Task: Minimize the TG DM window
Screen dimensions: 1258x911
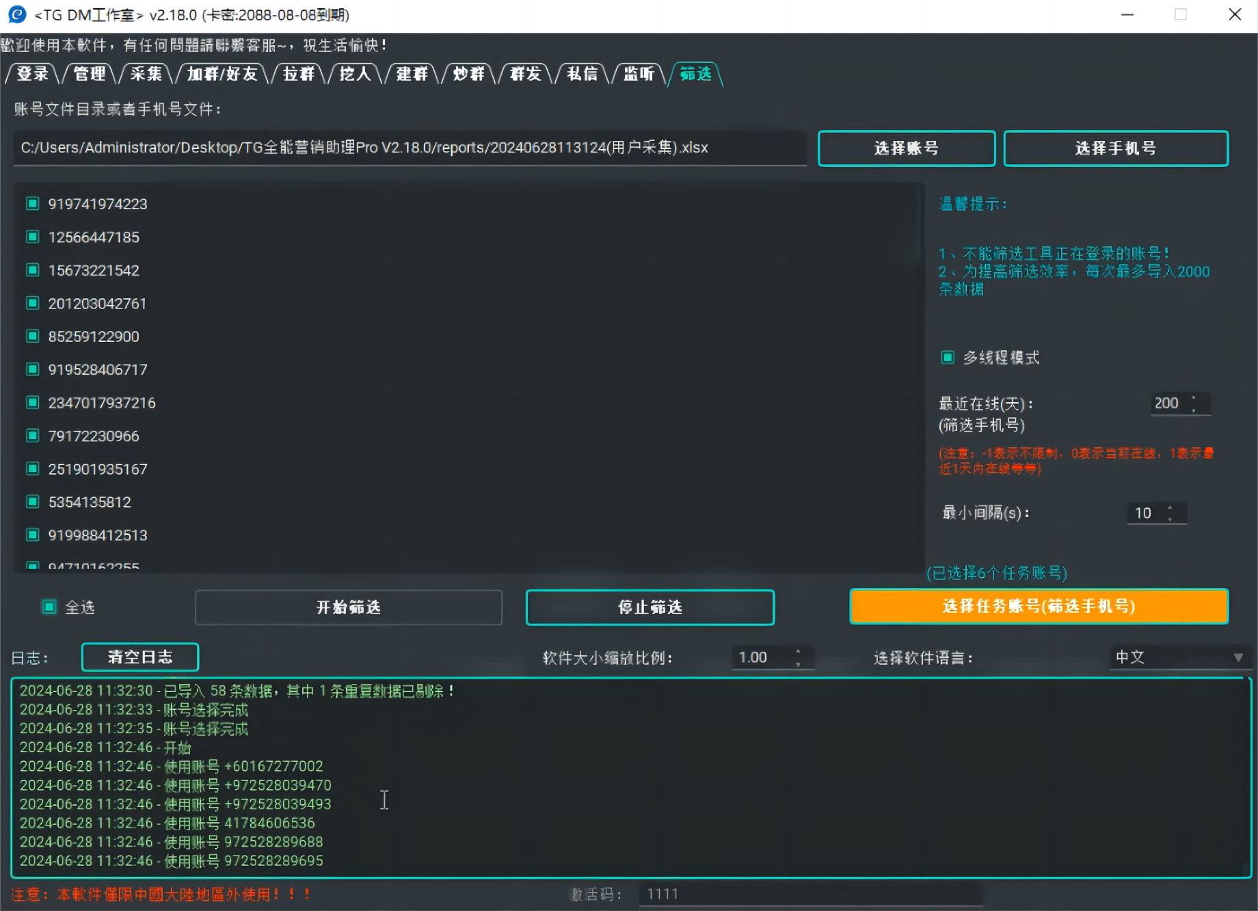Action: pos(1127,14)
